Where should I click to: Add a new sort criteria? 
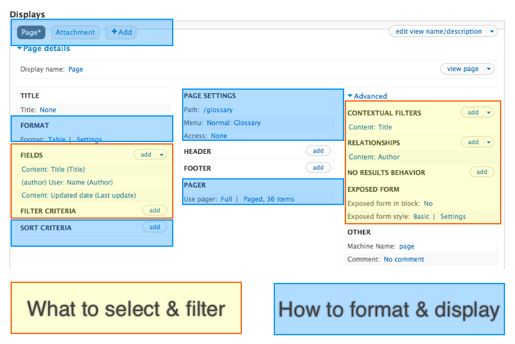155,227
